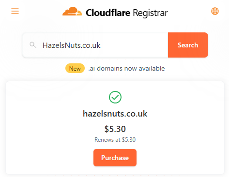Select the hazelsnuts.co.uk domain result title
This screenshot has height=177, width=229.
pyautogui.click(x=115, y=114)
